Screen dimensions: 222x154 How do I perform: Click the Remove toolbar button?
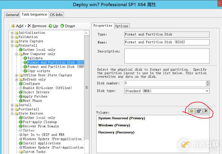[37, 26]
